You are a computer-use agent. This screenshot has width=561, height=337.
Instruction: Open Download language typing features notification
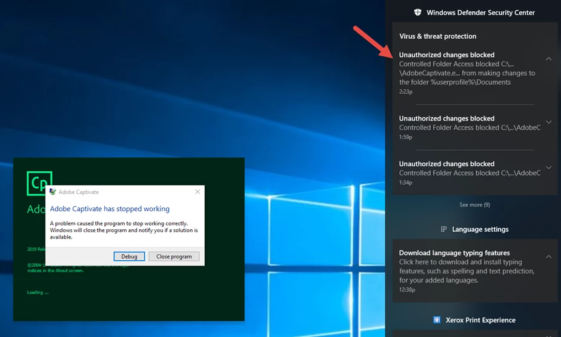(475, 271)
